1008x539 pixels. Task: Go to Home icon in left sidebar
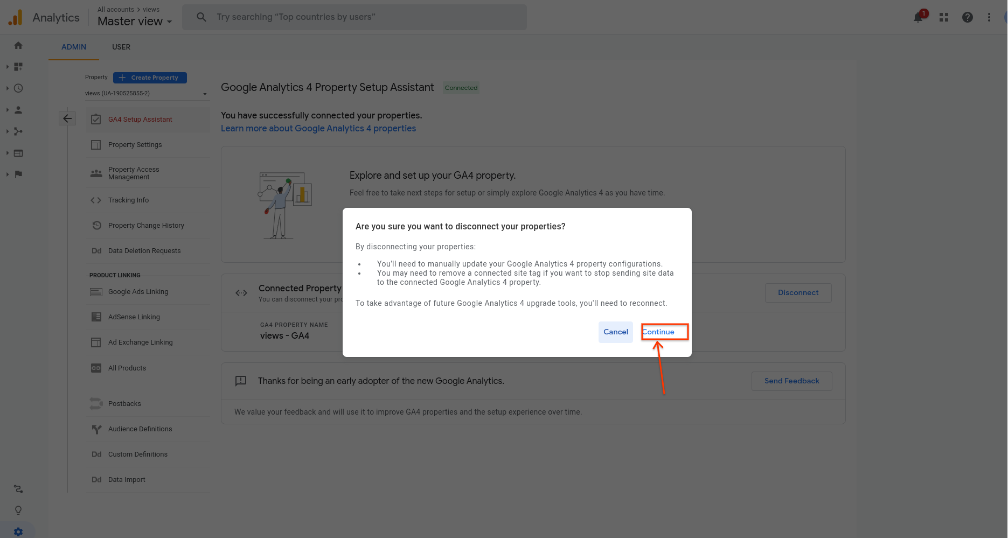(x=18, y=45)
